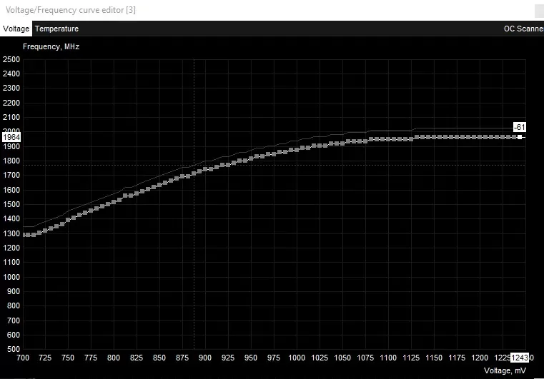The height and width of the screenshot is (379, 544).
Task: Click the first curve point at 700 mV
Action: pos(24,235)
